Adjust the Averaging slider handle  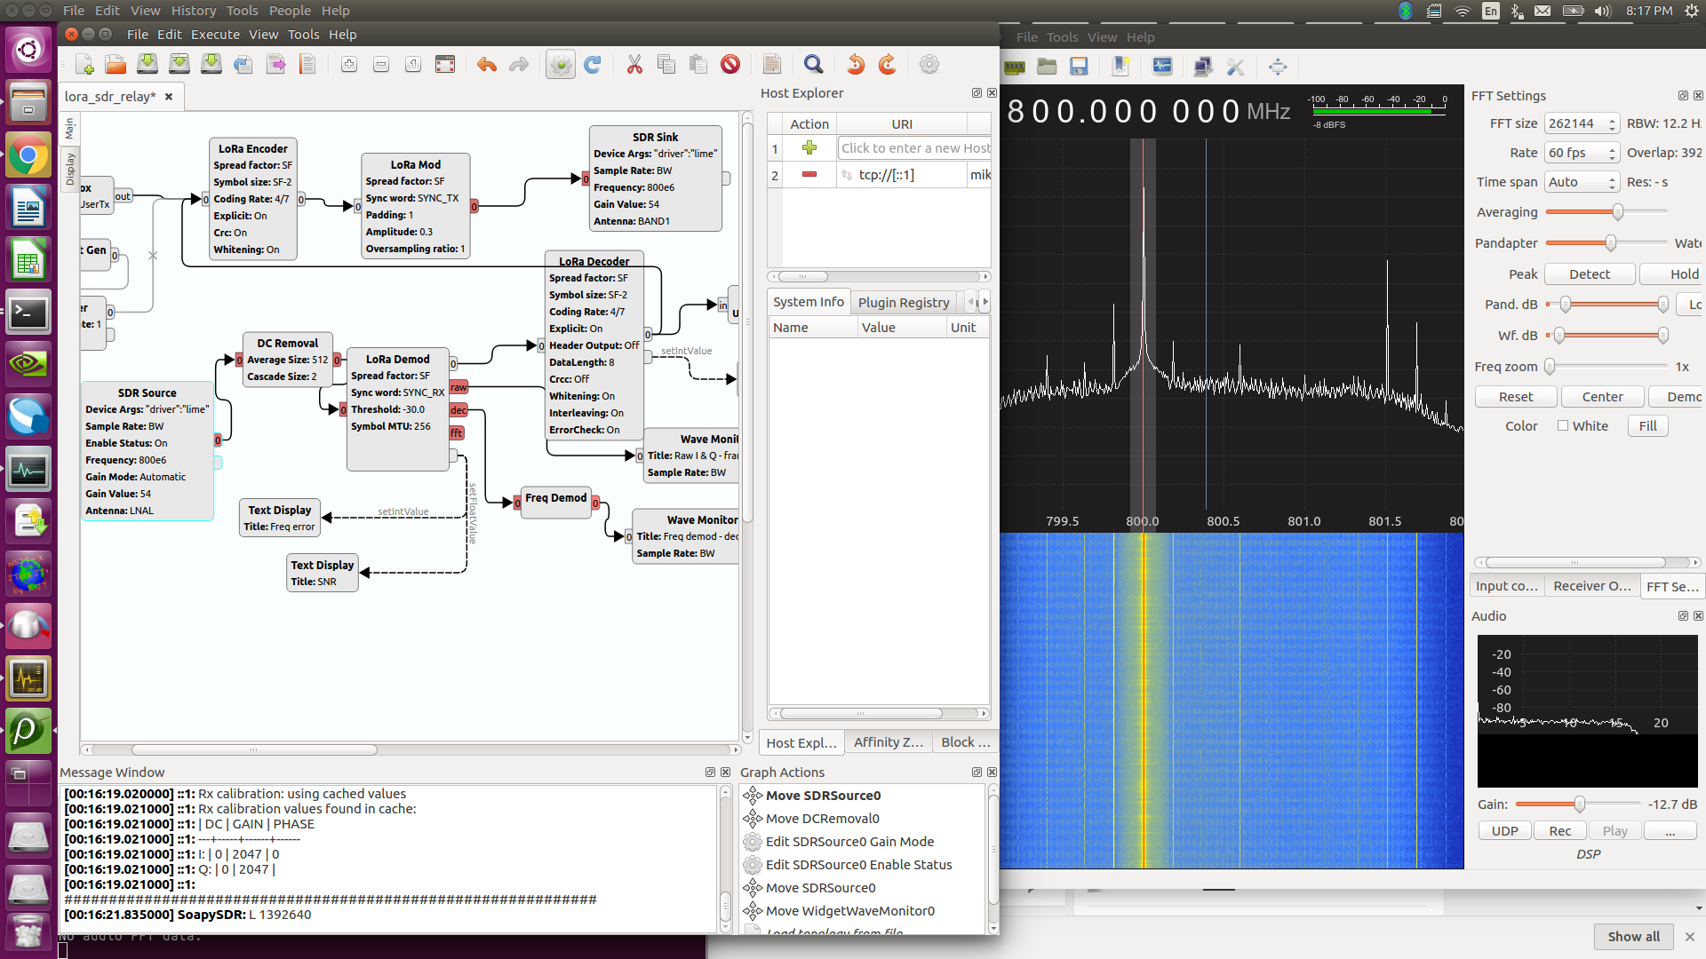[1617, 212]
